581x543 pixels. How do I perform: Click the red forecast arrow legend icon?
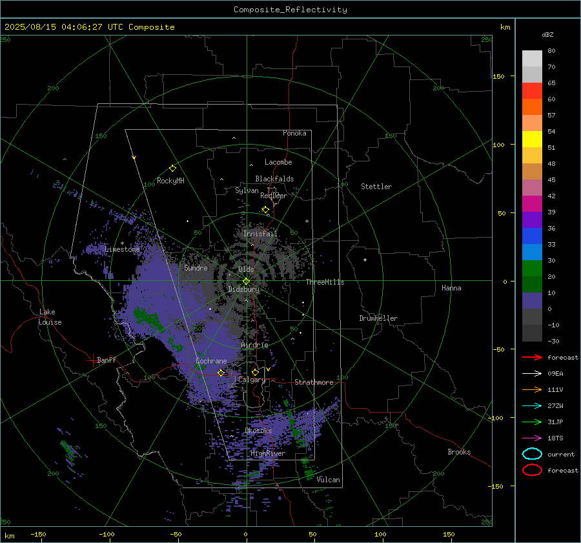point(532,357)
